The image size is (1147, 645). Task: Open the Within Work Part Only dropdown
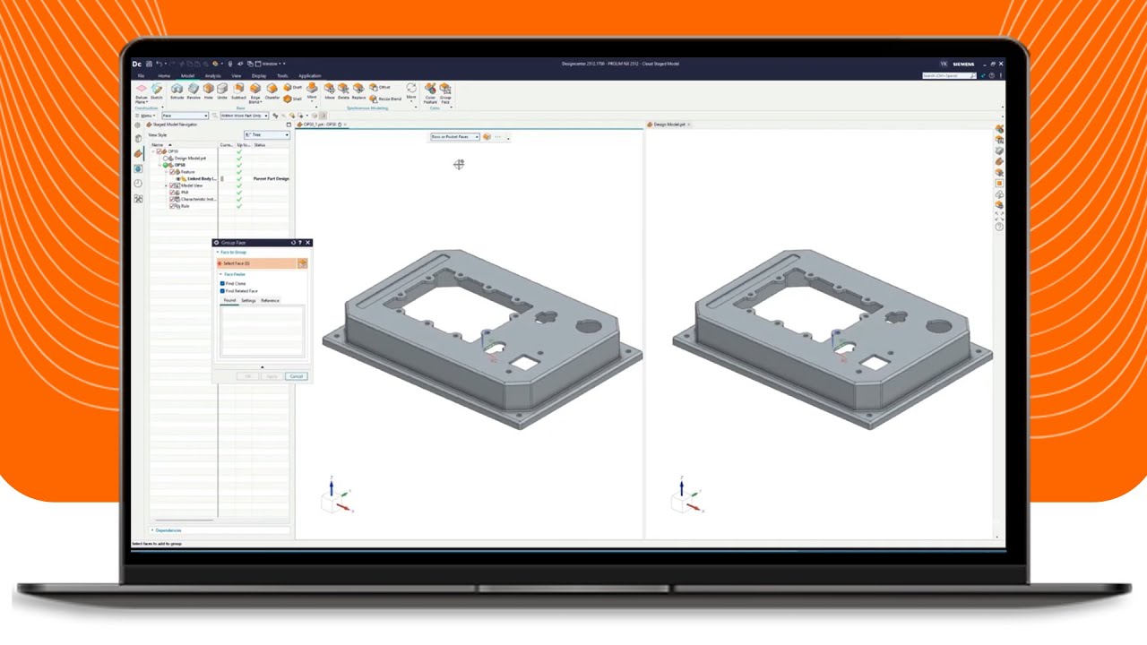[x=244, y=116]
